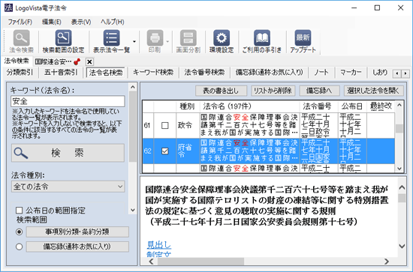Click the red pin icon on document tab

pyautogui.click(x=77, y=61)
